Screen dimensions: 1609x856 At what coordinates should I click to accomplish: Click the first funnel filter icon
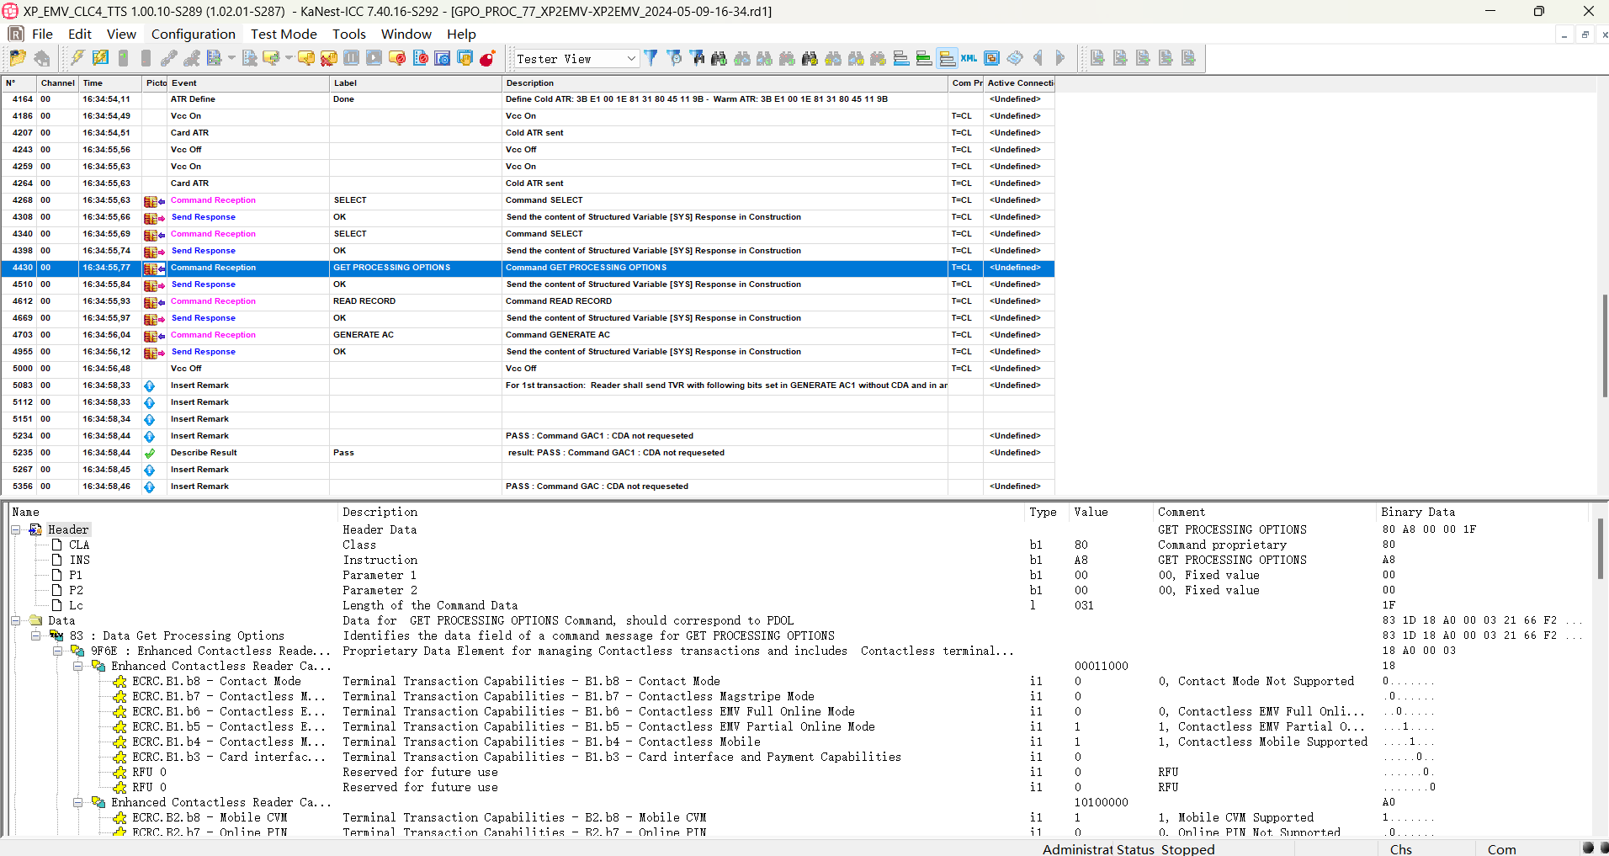(651, 58)
